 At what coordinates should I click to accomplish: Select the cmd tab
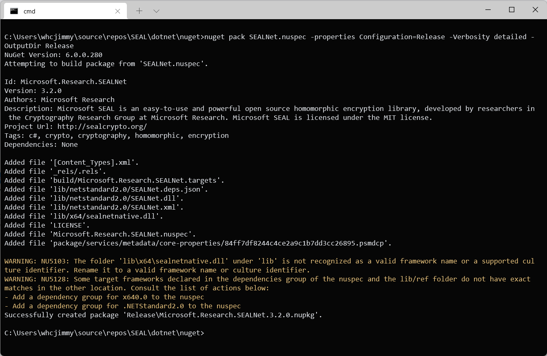[x=61, y=11]
